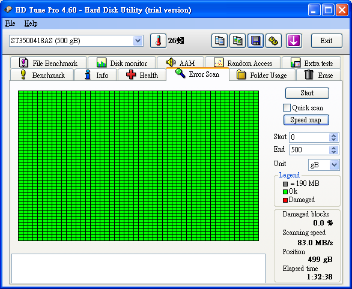This screenshot has width=352, height=289.
Task: Click the Start scan button
Action: point(307,93)
